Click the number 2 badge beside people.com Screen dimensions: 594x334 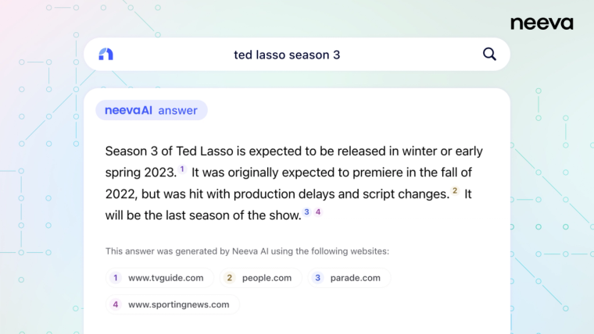[229, 278]
